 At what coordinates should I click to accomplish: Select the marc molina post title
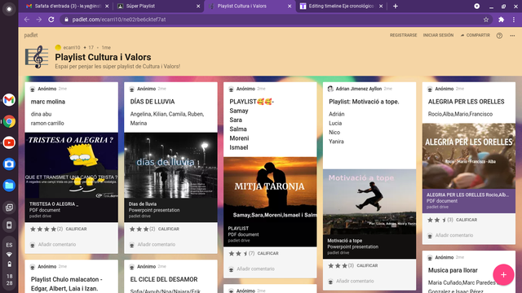point(48,102)
